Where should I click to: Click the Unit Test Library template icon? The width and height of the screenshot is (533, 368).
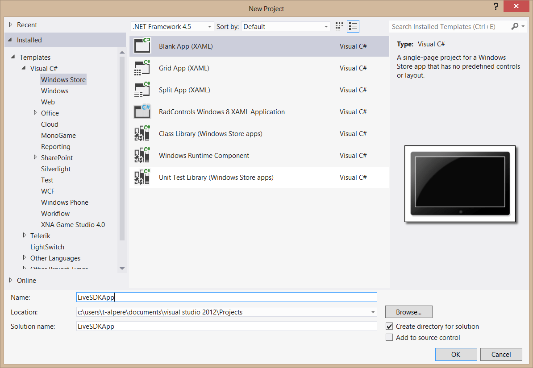142,178
